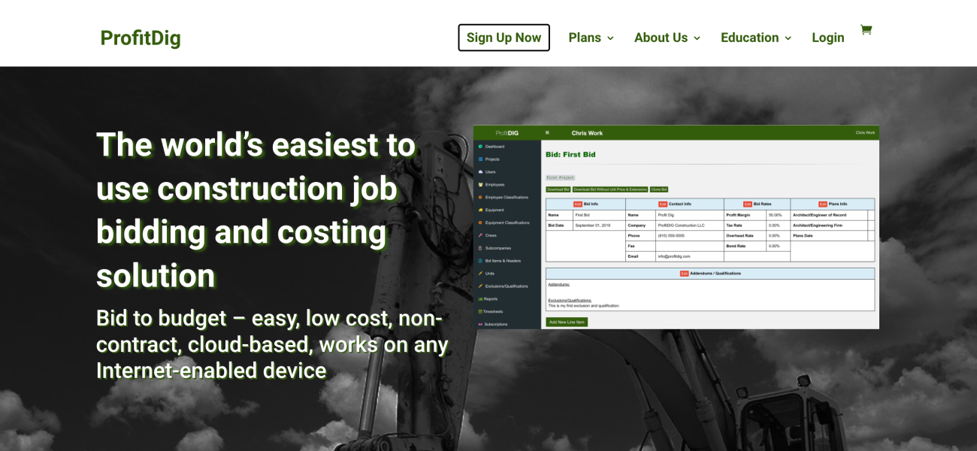This screenshot has height=451, width=977.
Task: Open the ProfitDig logo home link
Action: [x=141, y=38]
